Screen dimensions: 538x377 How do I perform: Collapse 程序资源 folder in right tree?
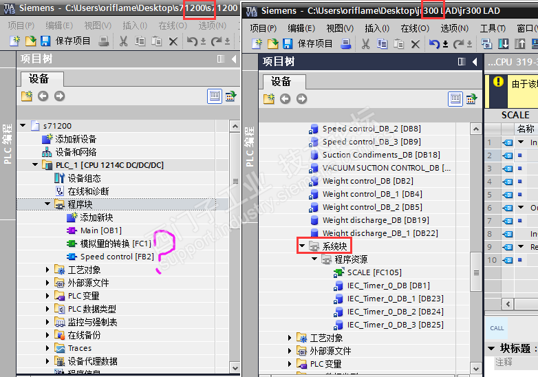coord(314,259)
